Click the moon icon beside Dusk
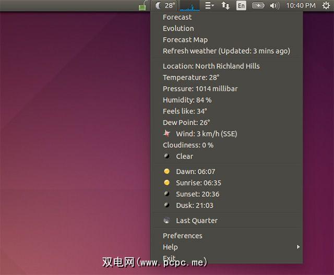This screenshot has height=275, width=334. [166, 205]
